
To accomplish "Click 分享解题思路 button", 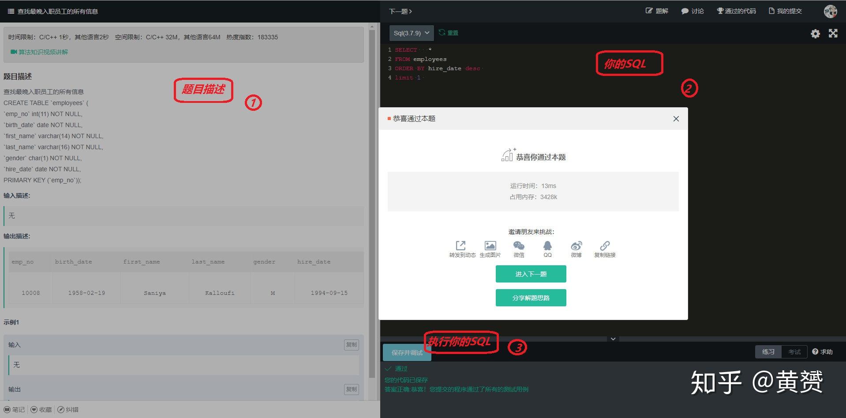I will 531,298.
